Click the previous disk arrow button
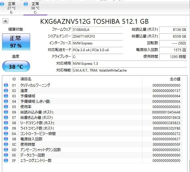The image size is (190, 172). coord(5,21)
